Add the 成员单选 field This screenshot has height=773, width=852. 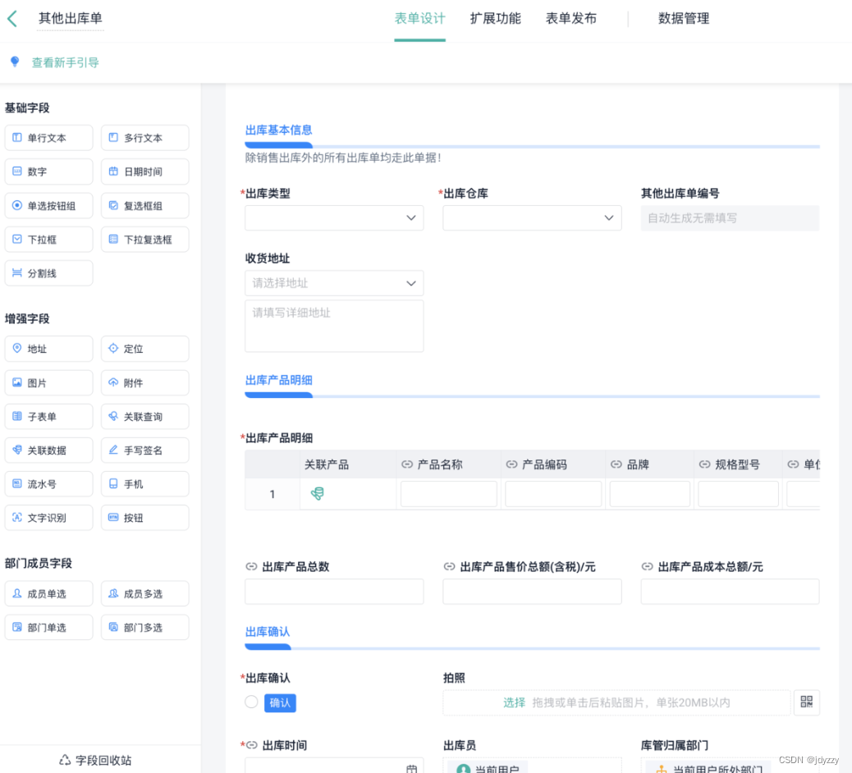pos(49,594)
